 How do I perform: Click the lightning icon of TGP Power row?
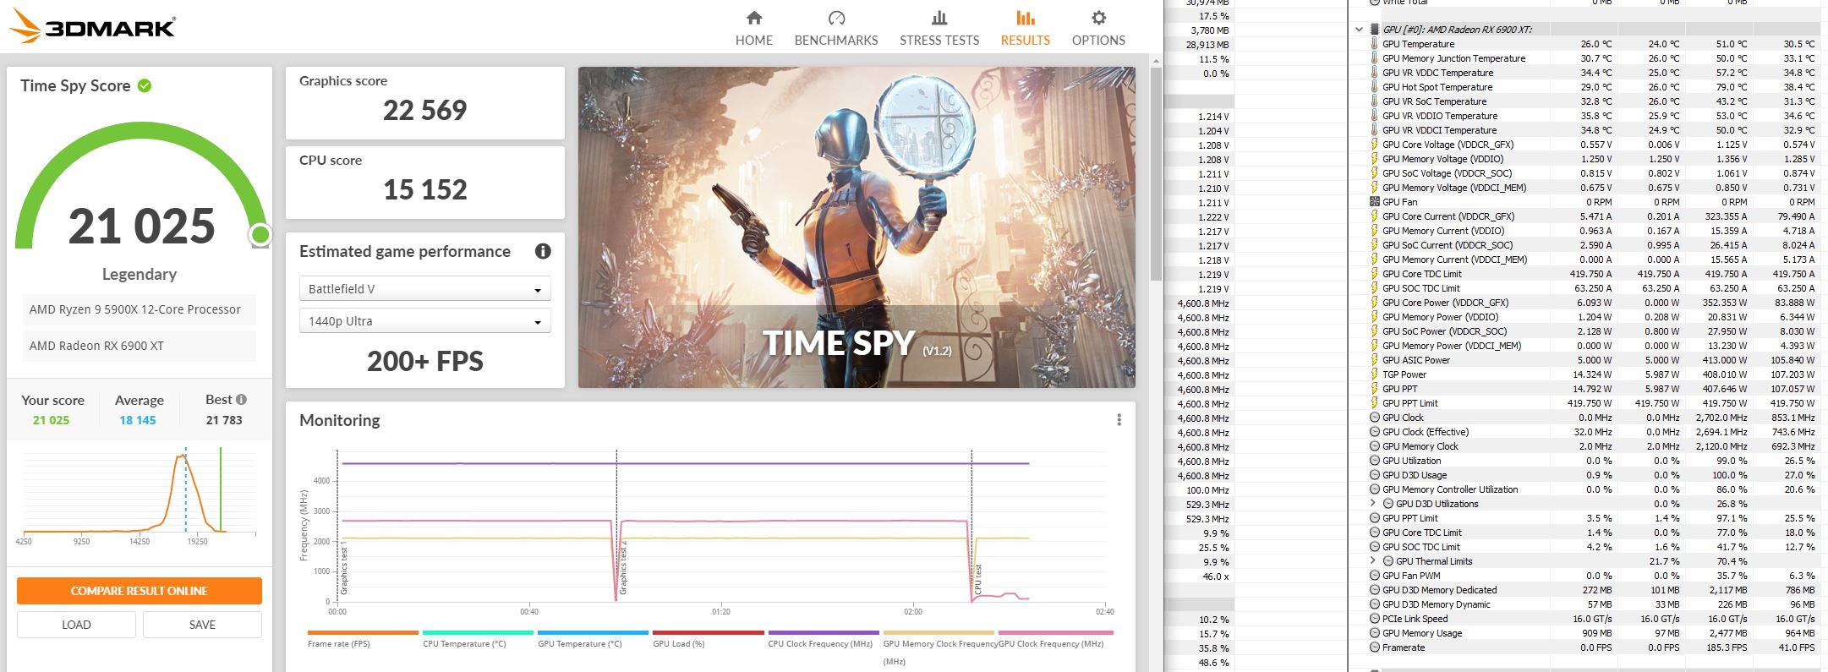1374,374
